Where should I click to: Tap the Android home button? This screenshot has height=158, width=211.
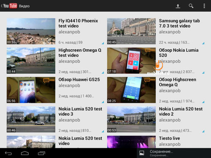[x=25, y=153]
